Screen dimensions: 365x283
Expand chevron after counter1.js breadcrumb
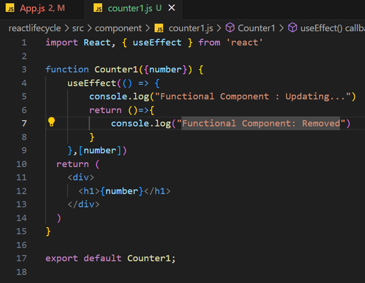pos(219,28)
